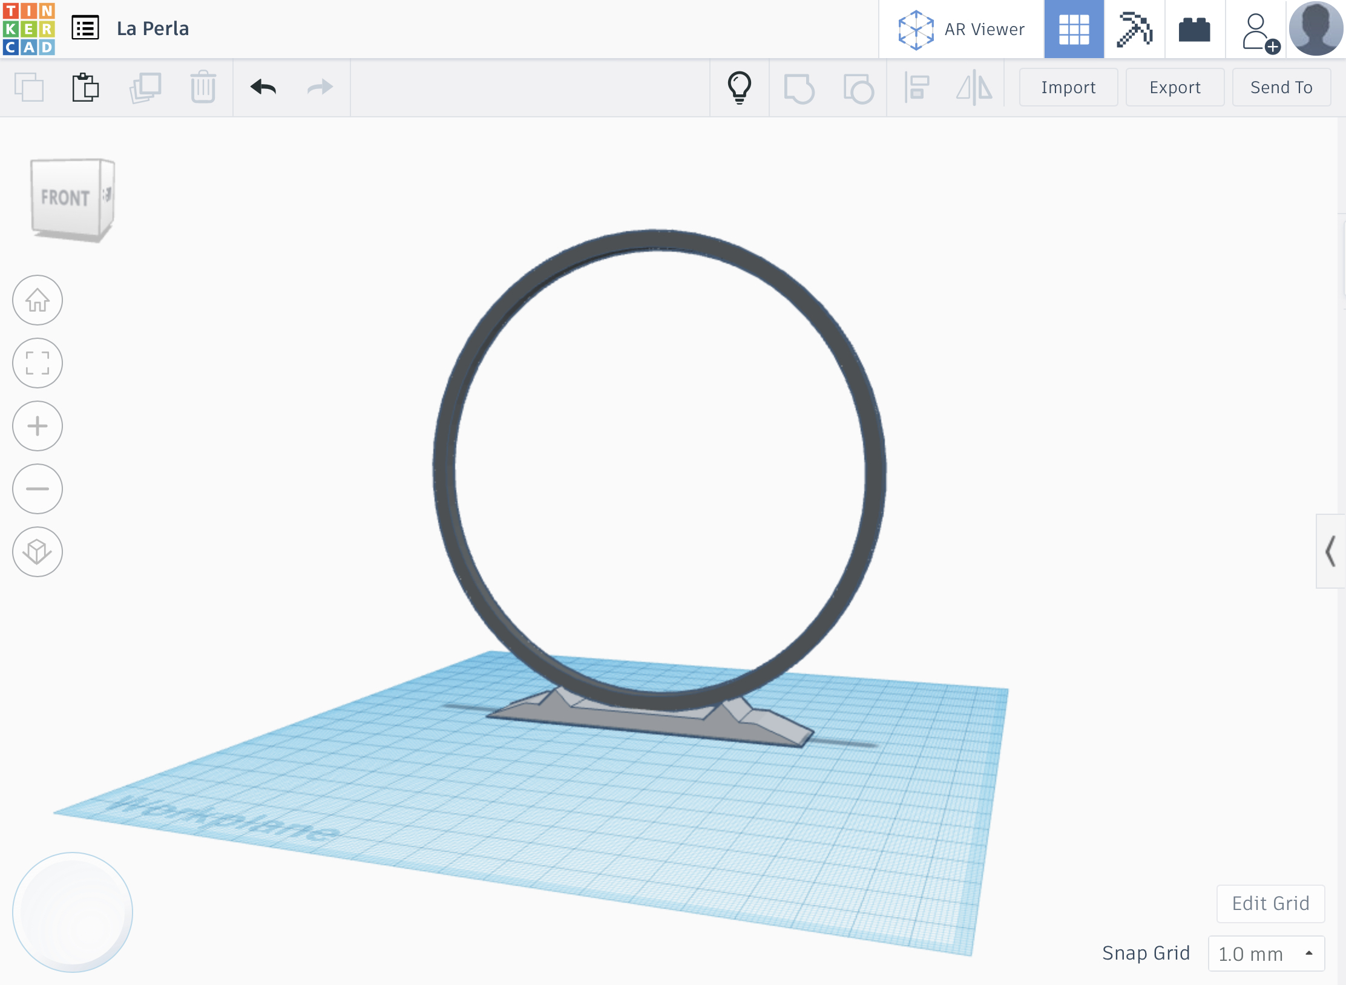1346x985 pixels.
Task: Open the AR Viewer
Action: click(961, 29)
